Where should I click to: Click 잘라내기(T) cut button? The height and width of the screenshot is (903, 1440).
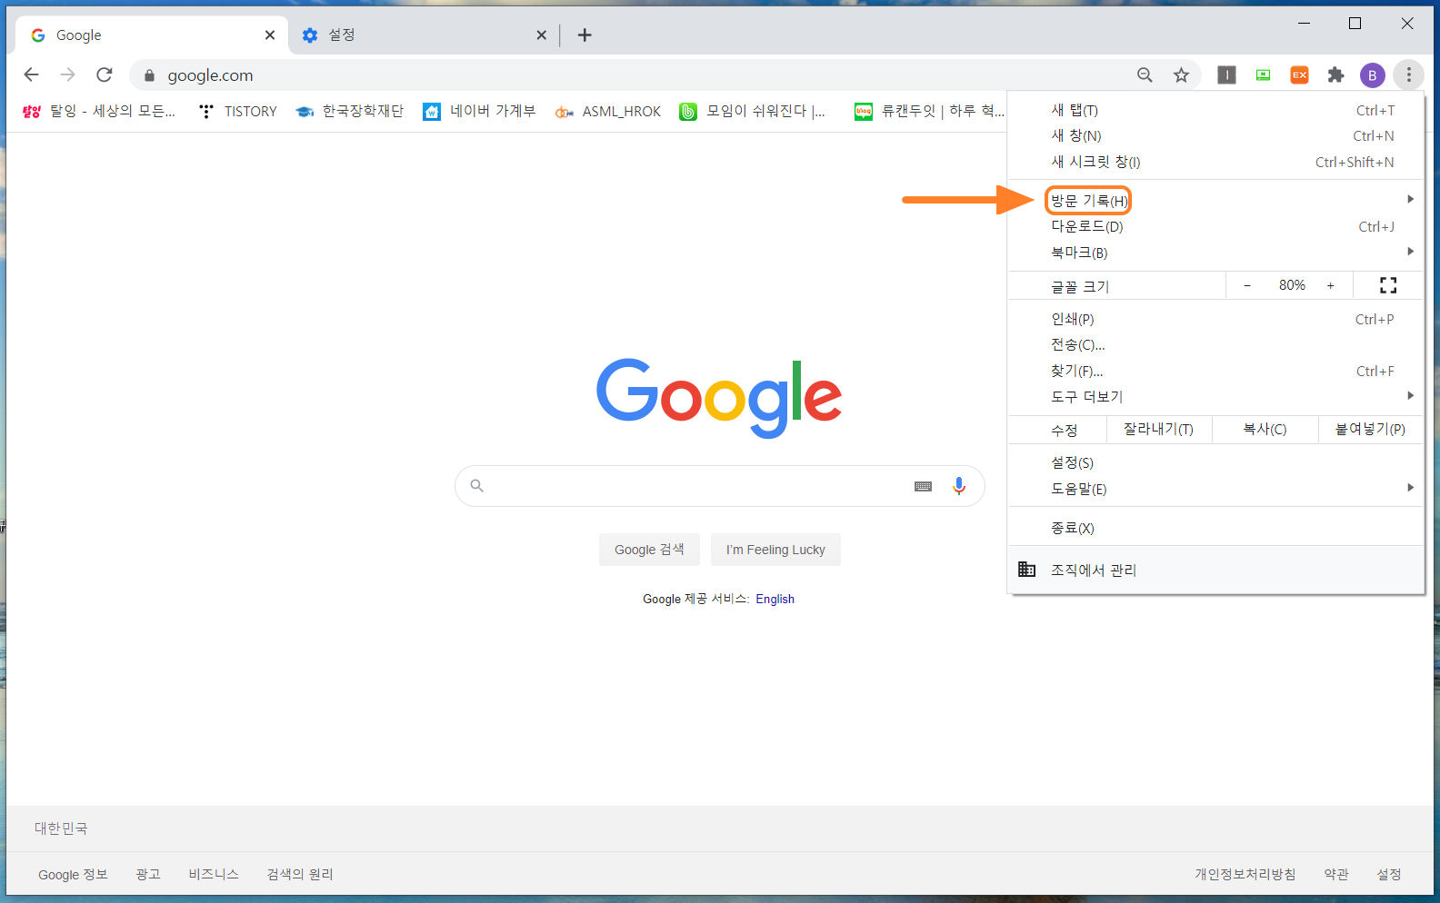[1158, 429]
